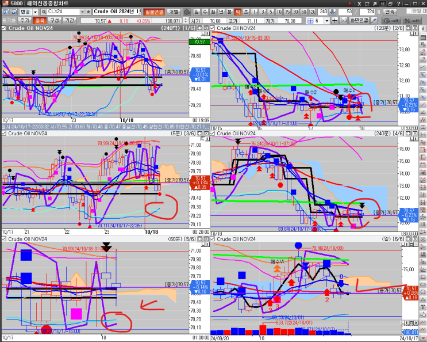Click the help question mark icon

click(x=398, y=3)
